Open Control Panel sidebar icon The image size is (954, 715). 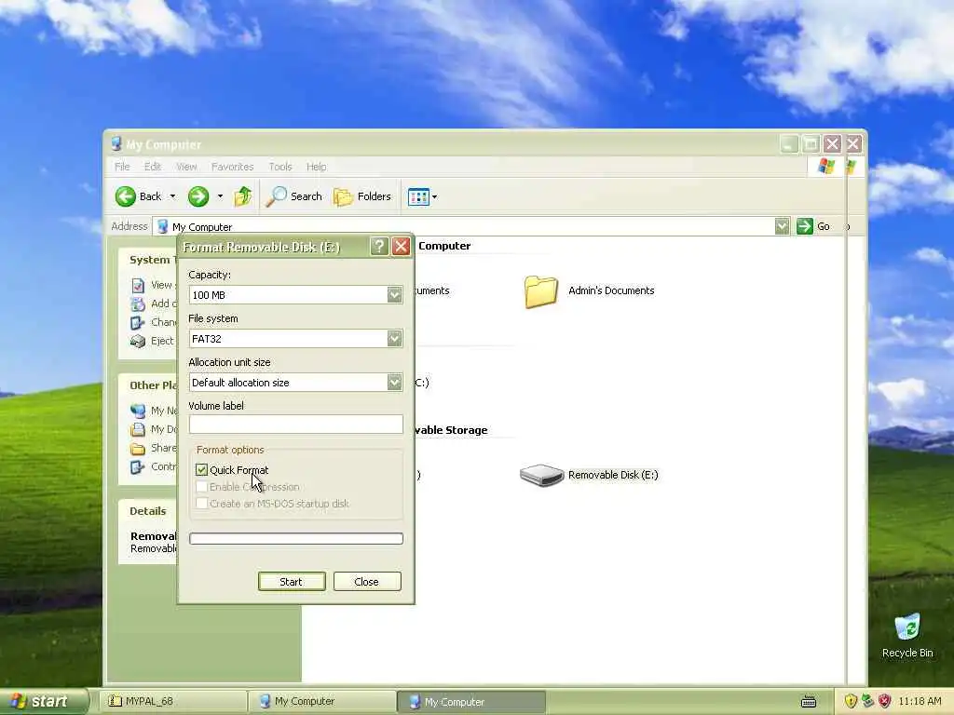pos(138,467)
